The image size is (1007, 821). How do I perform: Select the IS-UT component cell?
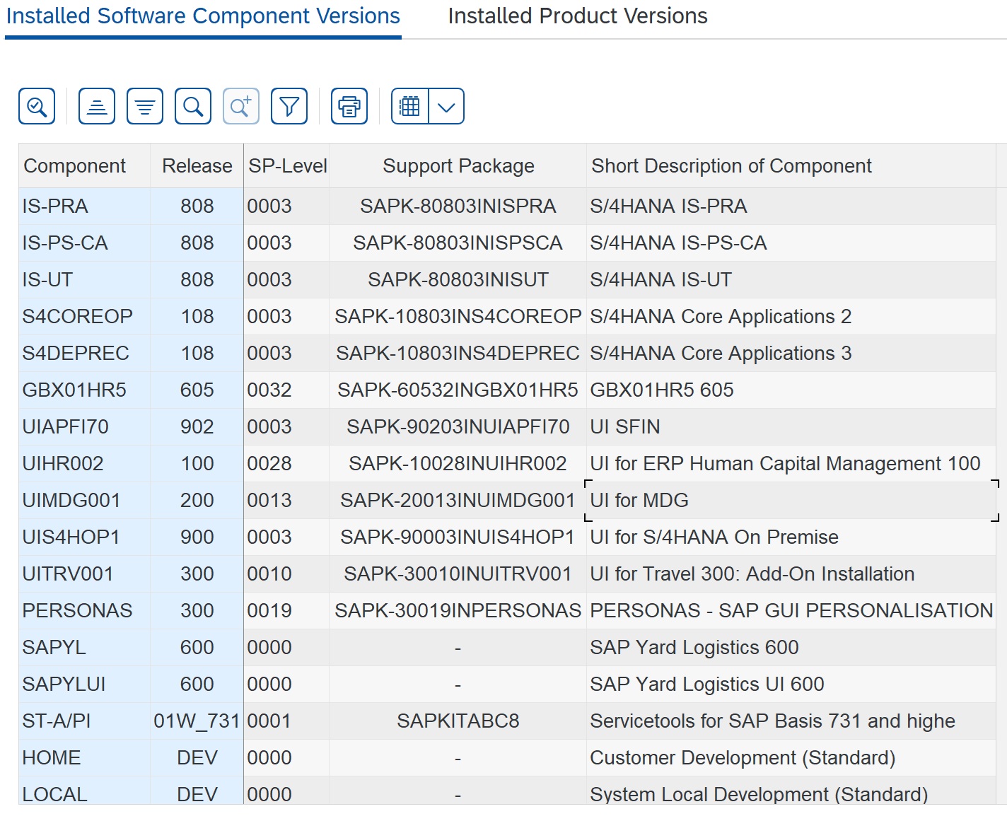tap(84, 279)
